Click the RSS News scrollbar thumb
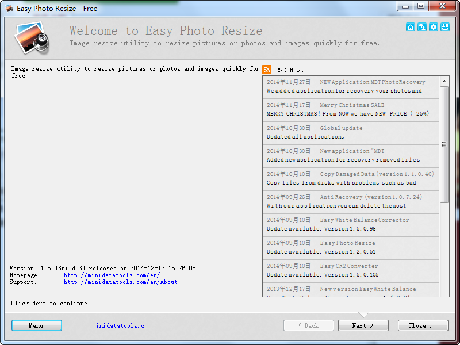Viewport: 460px width, 345px height. (444, 144)
